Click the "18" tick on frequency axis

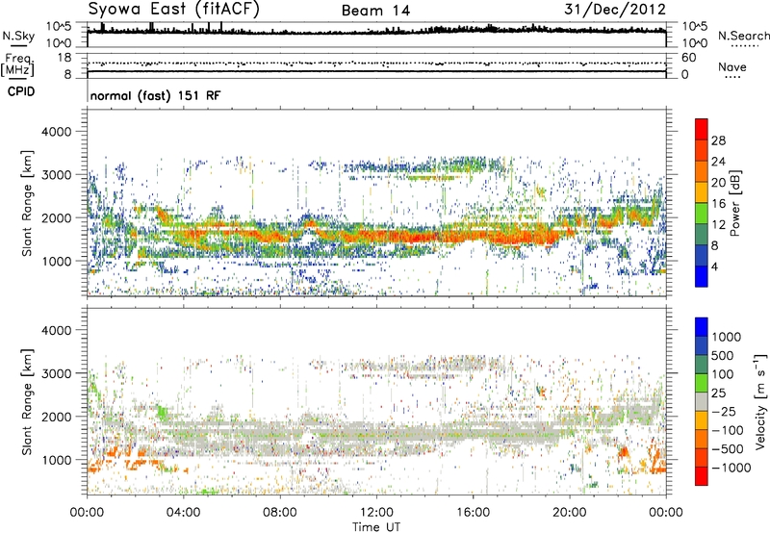[64, 58]
